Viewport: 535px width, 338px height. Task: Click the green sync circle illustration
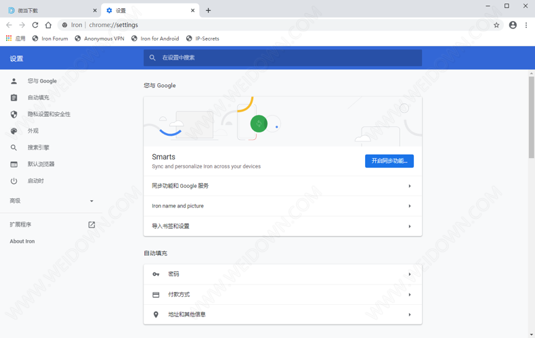[x=259, y=124]
